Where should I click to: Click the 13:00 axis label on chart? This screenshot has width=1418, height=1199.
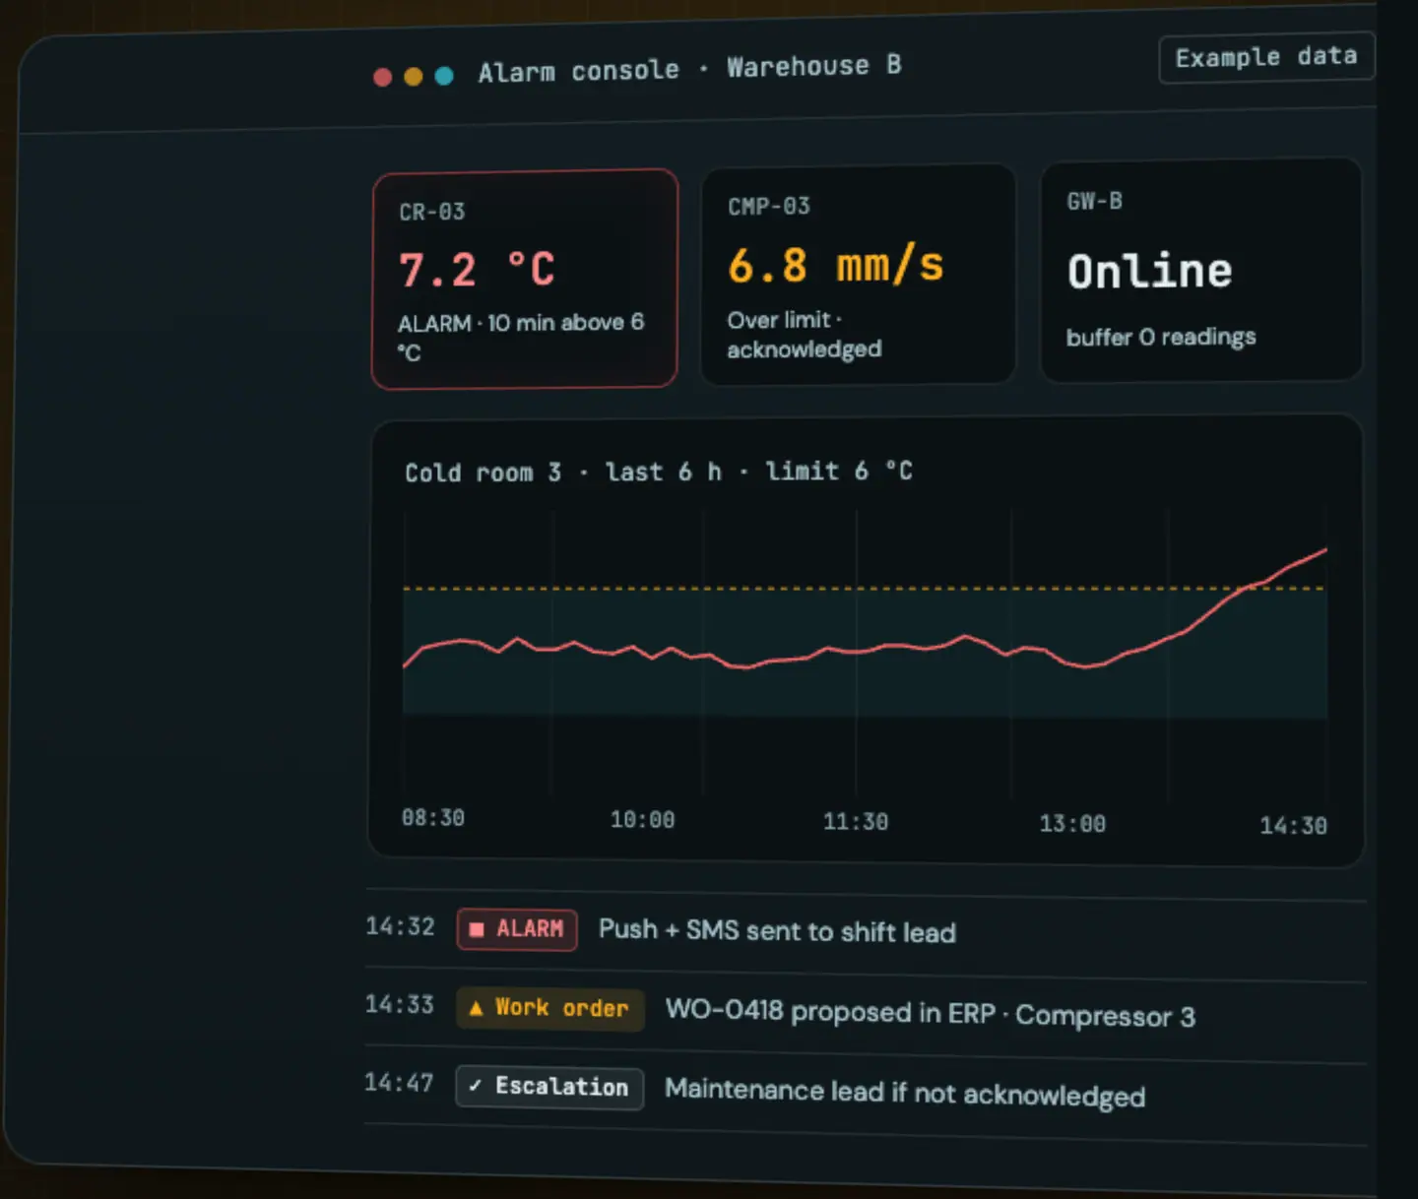click(1072, 824)
